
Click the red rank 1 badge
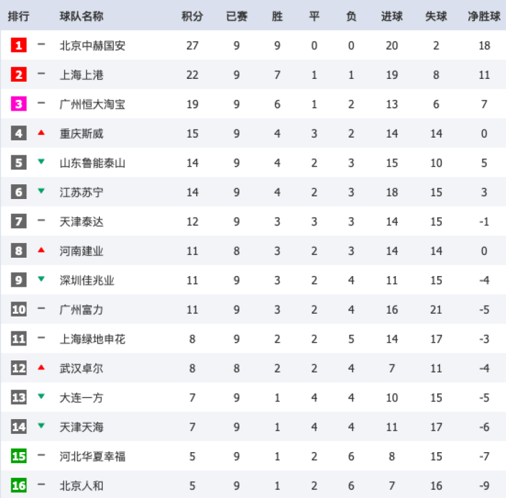[18, 46]
